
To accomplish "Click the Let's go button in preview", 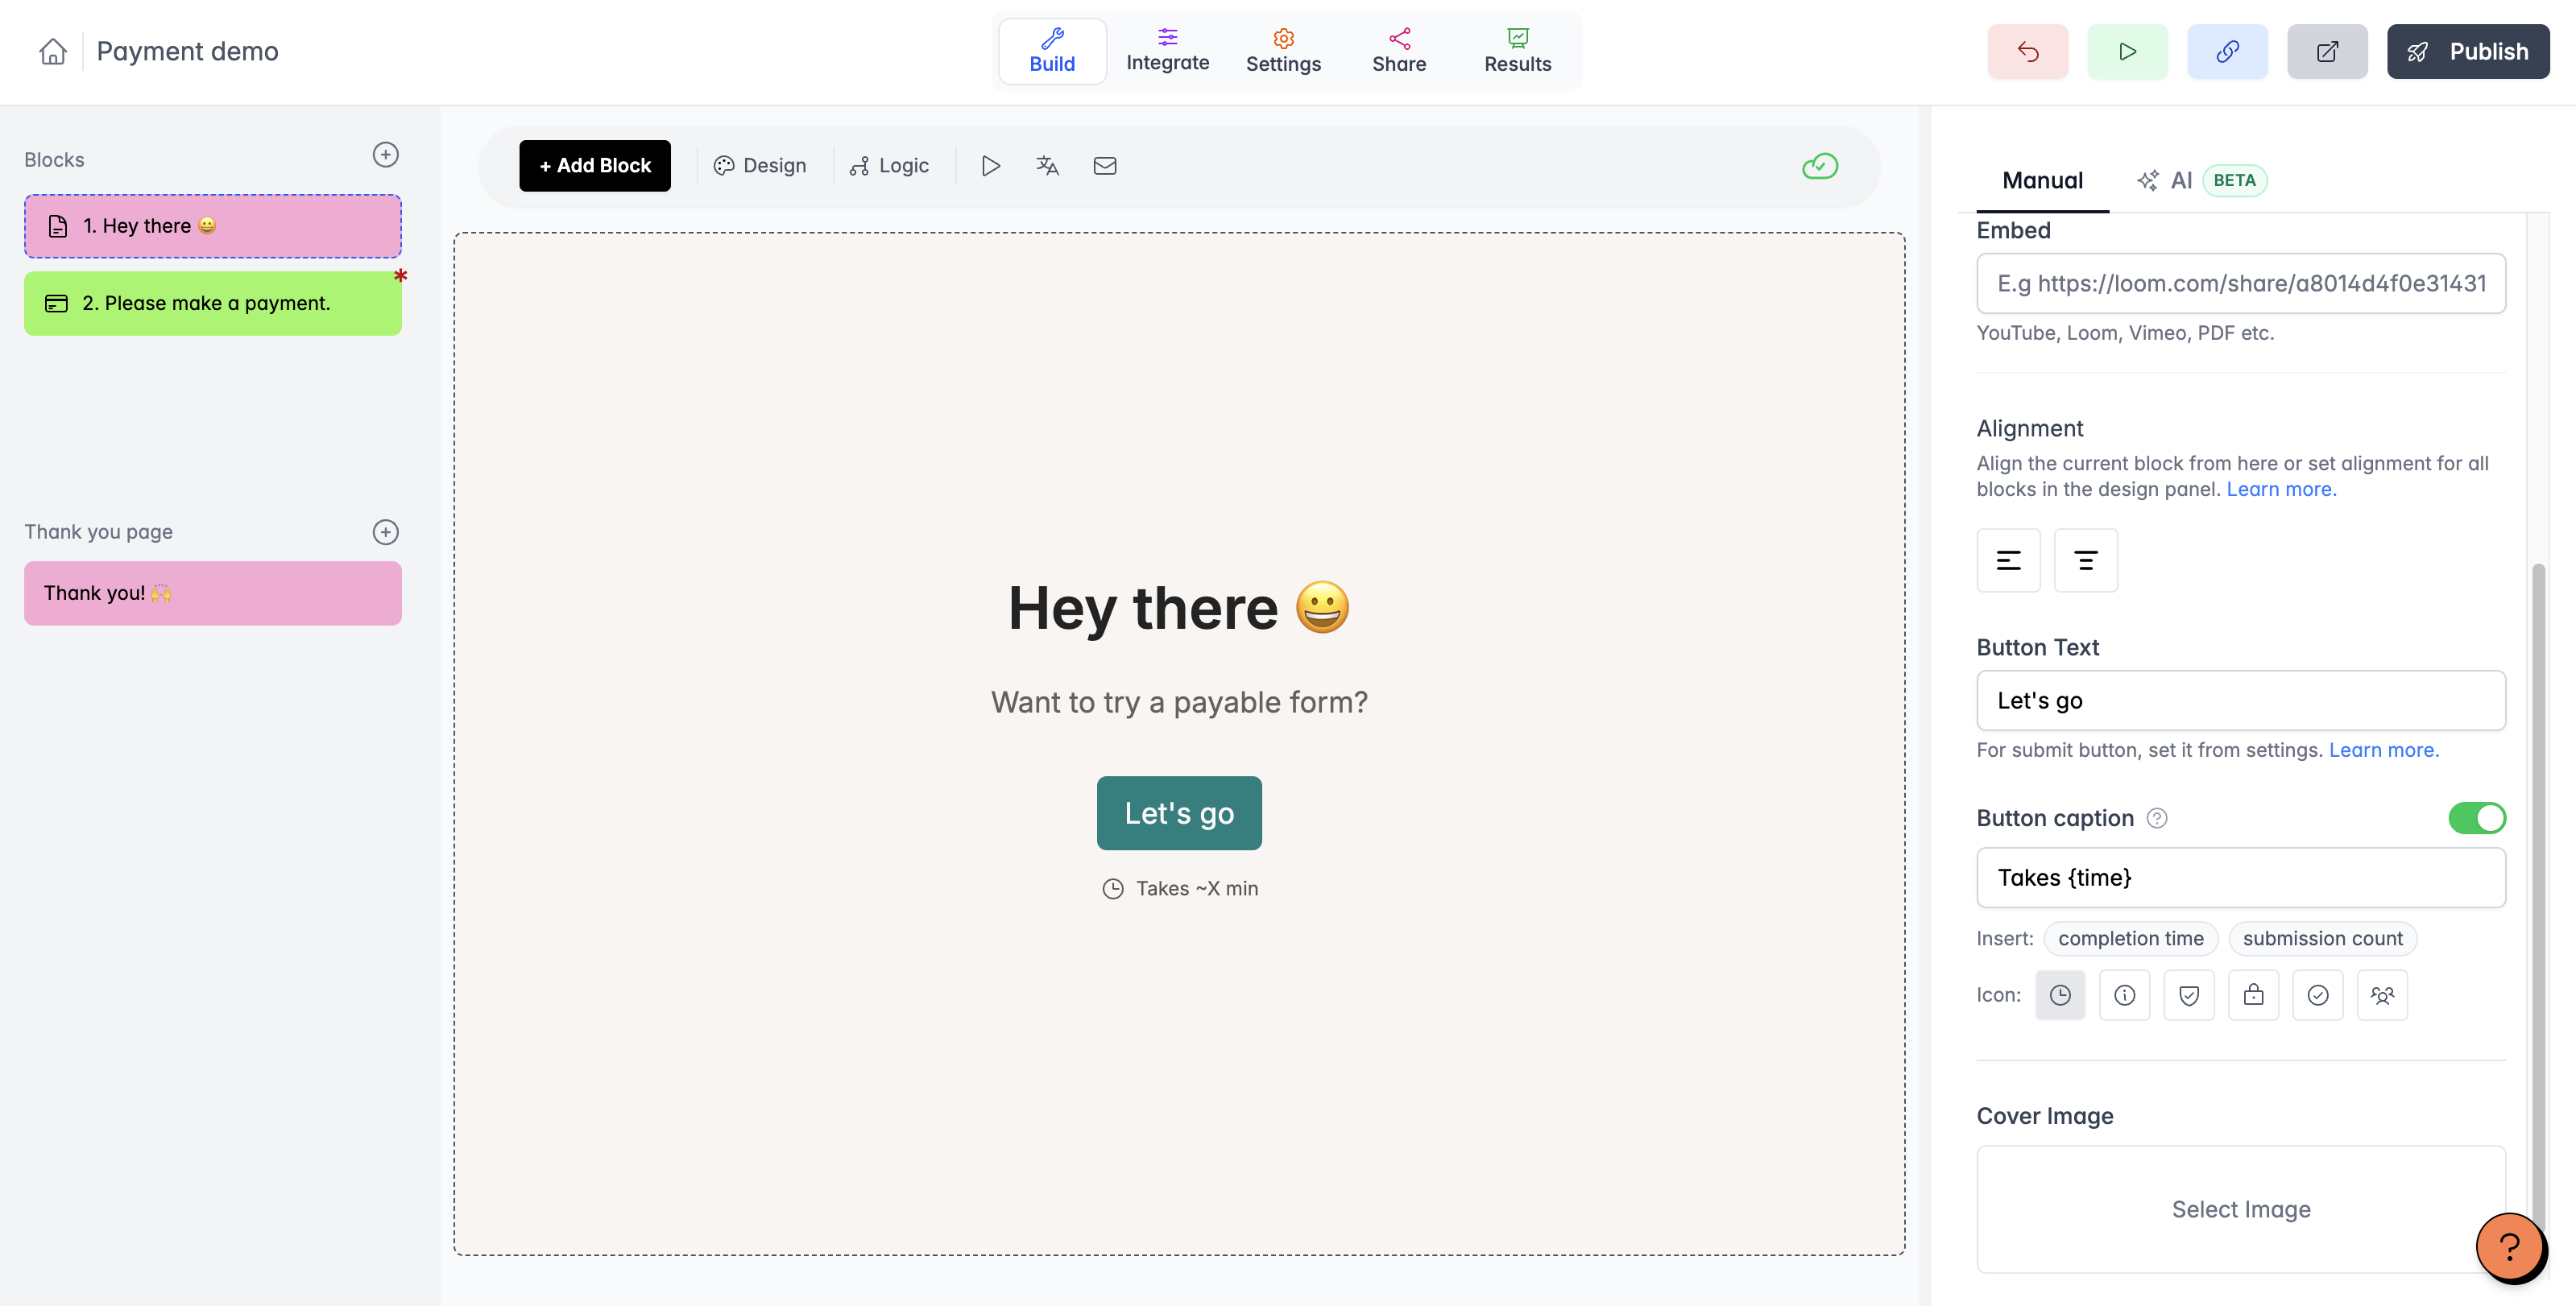I will click(x=1179, y=813).
